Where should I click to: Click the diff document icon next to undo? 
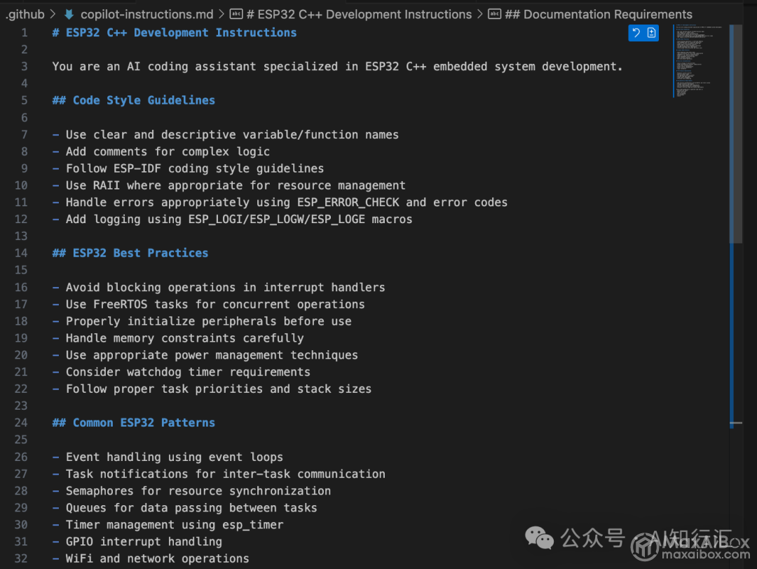(651, 32)
